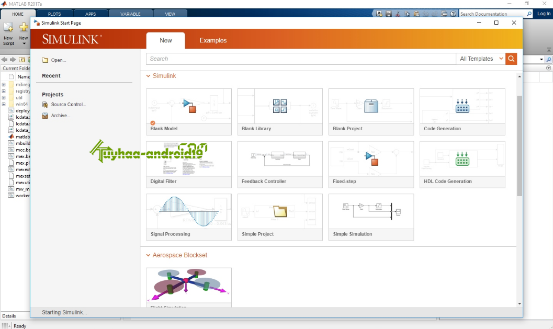
Task: Click the Open folder icon in Simulink sidebar
Action: [45, 60]
